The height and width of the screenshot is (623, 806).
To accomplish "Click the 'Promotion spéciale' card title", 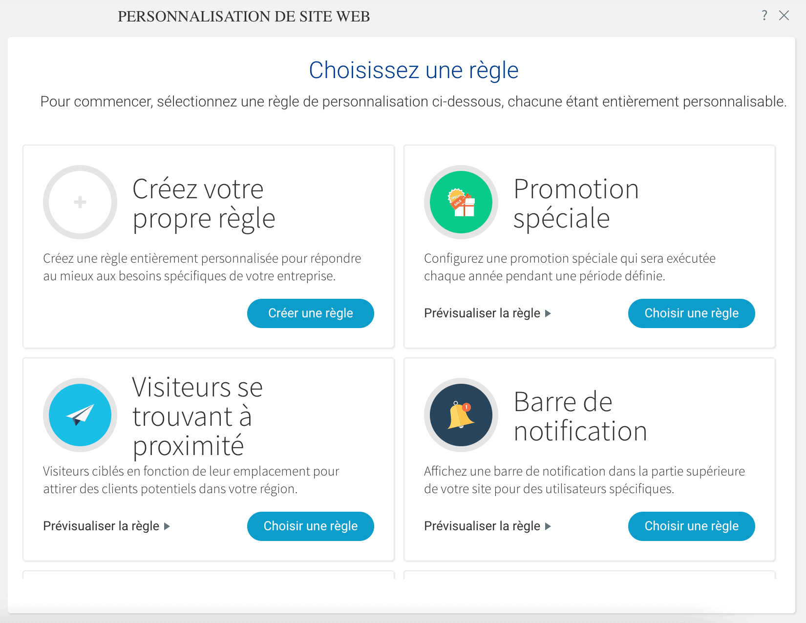I will [576, 203].
